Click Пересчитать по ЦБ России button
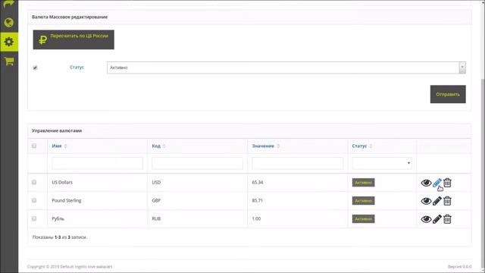 pos(74,39)
